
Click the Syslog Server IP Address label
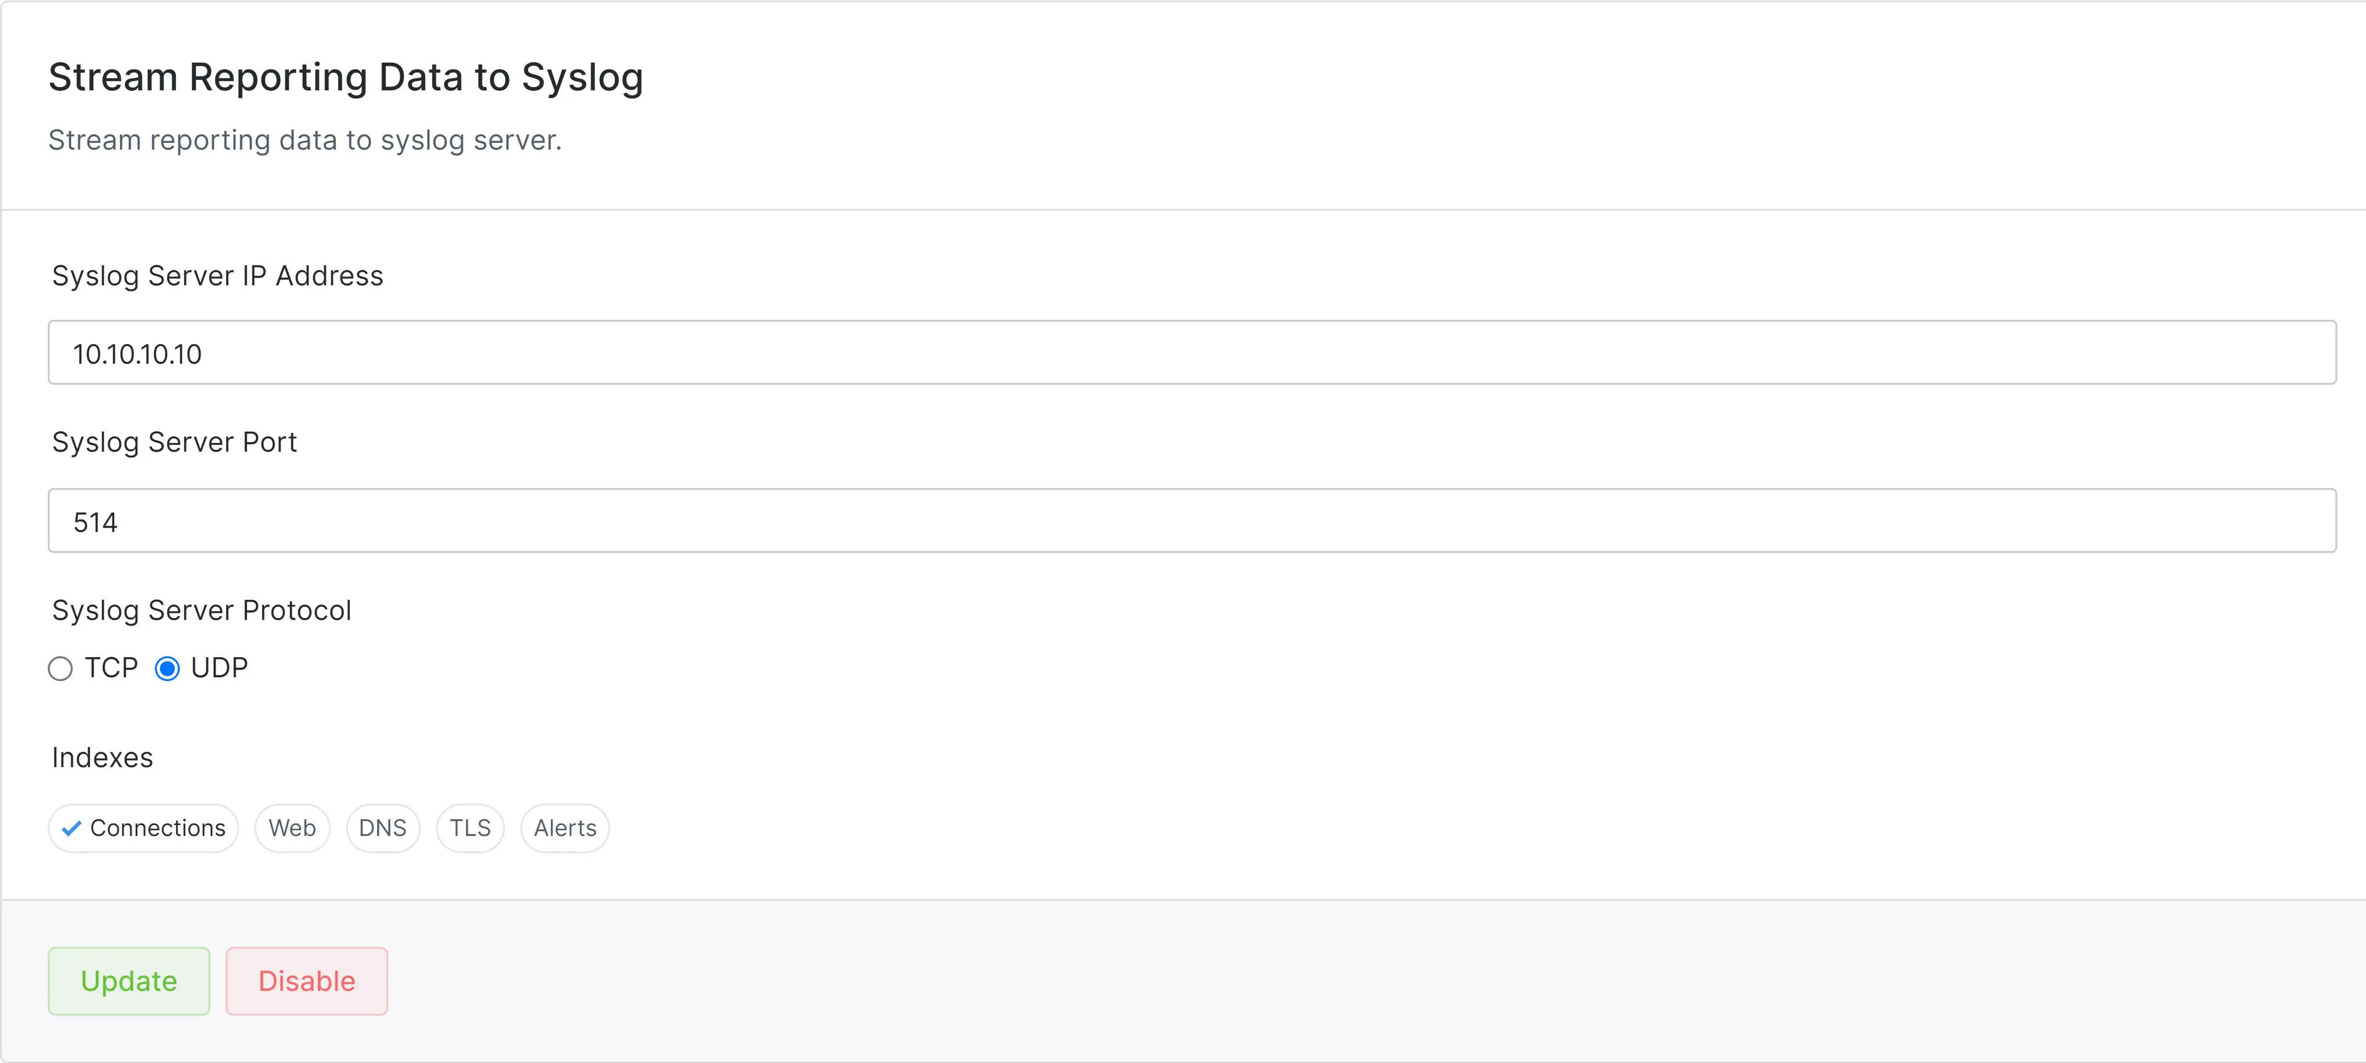[218, 275]
